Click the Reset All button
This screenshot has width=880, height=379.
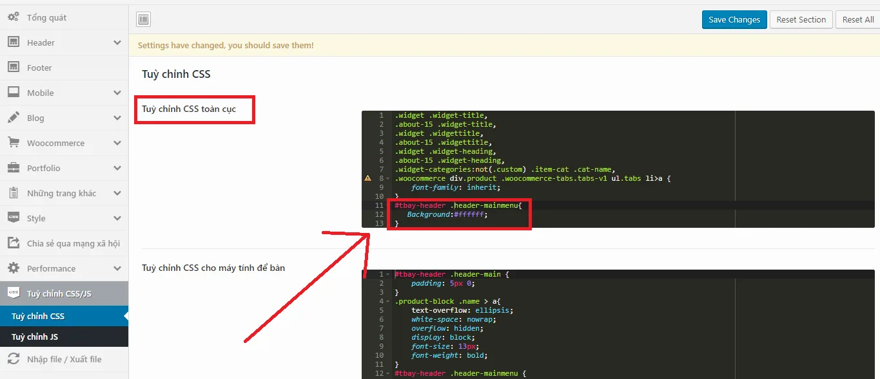point(858,20)
